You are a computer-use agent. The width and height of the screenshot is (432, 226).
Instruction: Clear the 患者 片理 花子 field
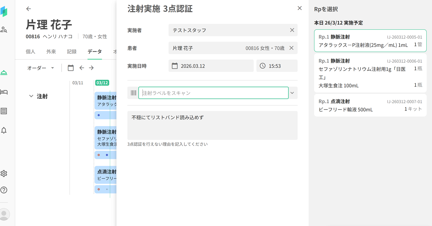(x=291, y=48)
